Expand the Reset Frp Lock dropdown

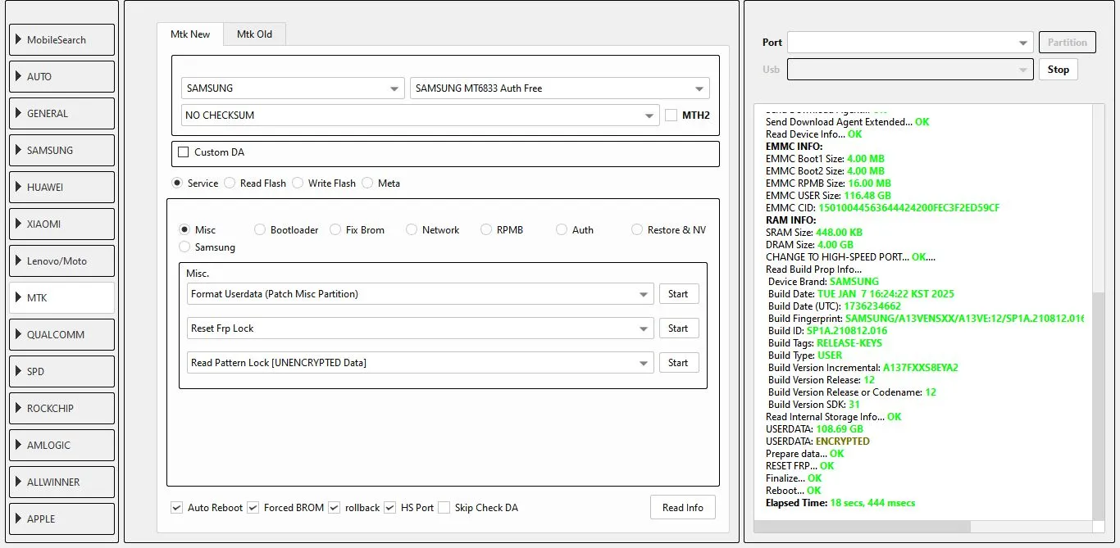pyautogui.click(x=420, y=328)
